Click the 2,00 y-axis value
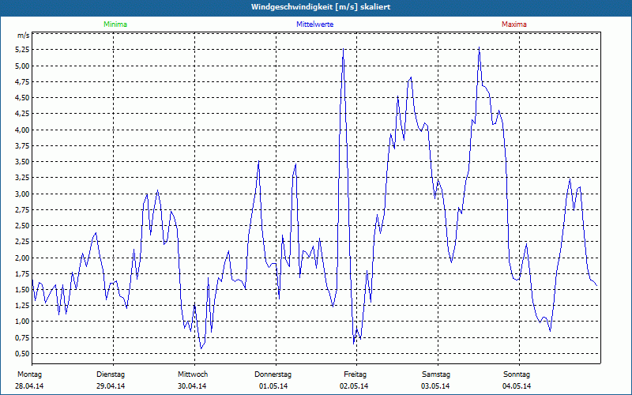Image resolution: width=632 pixels, height=395 pixels. pyautogui.click(x=24, y=258)
